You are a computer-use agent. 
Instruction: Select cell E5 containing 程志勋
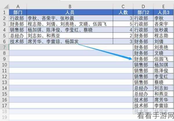[x=164, y=35]
